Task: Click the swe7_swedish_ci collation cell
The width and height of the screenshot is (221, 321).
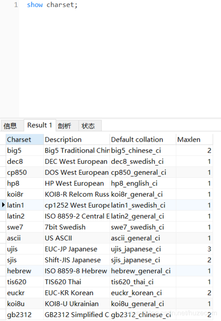Action: pyautogui.click(x=143, y=227)
